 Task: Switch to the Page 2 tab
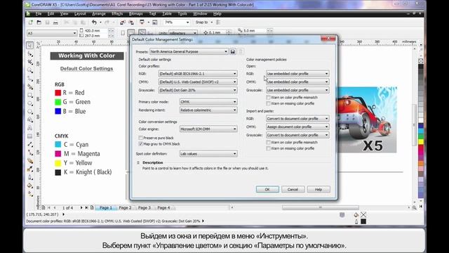point(125,208)
